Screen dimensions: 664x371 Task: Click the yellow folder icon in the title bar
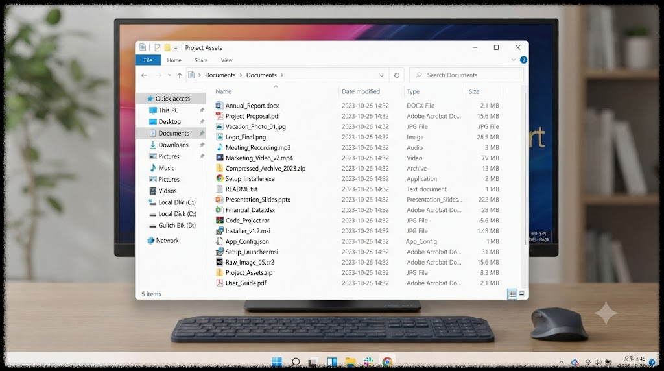(x=167, y=48)
